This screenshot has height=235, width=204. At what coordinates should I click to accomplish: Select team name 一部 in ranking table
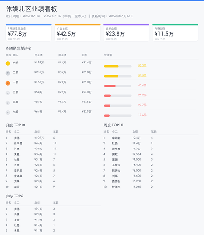[16, 82]
